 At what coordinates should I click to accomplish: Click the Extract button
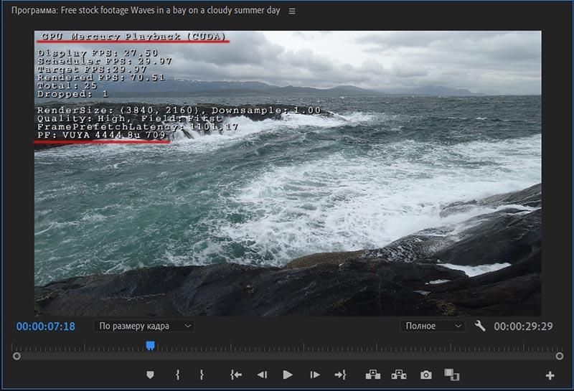pyautogui.click(x=399, y=374)
